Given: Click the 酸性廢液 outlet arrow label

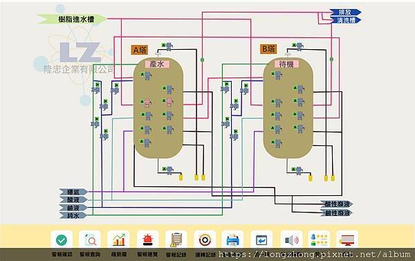Looking at the screenshot, I should (337, 204).
